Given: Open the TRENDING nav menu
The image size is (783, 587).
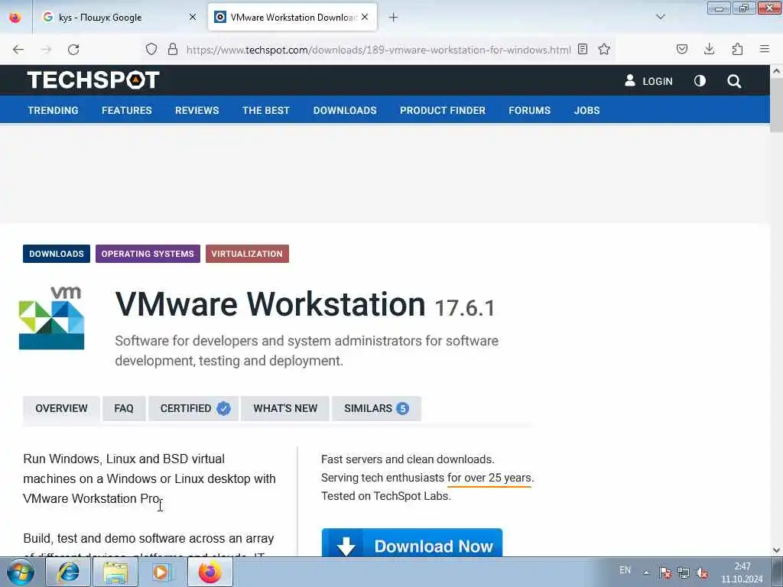Looking at the screenshot, I should [x=53, y=110].
